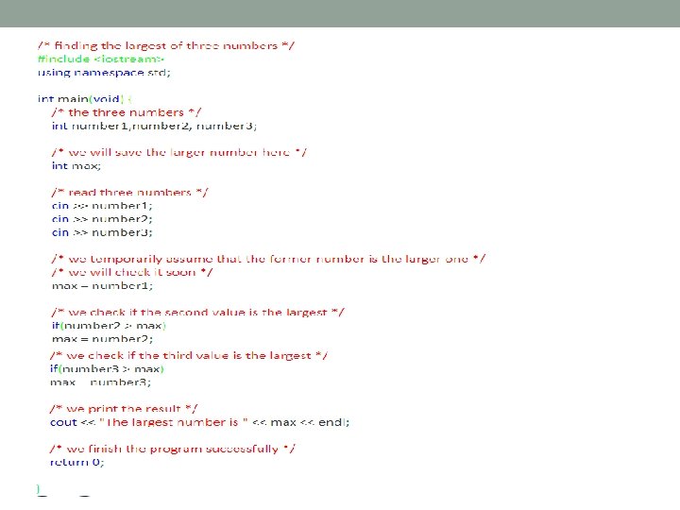This screenshot has height=510, width=680.
Task: Click the line "cin >> number3;"
Action: [x=102, y=232]
